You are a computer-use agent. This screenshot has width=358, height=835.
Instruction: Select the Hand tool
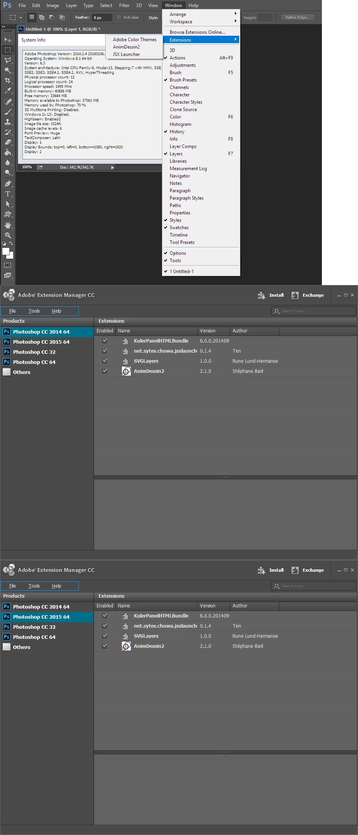pos(8,225)
